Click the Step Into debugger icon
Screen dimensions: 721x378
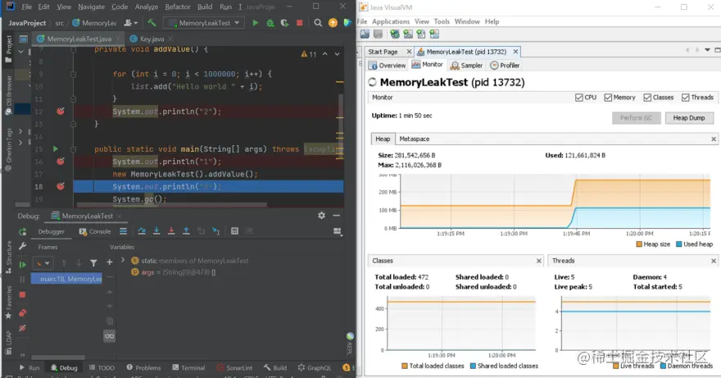point(156,231)
